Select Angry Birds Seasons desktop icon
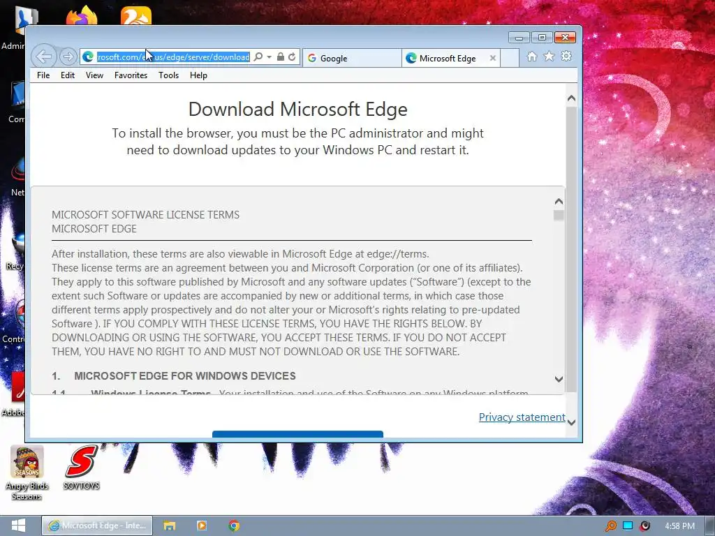The height and width of the screenshot is (536, 715). [x=27, y=473]
